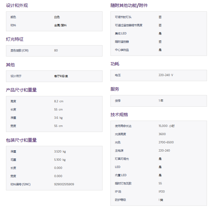Select the voltage value '220-240 V'
This screenshot has width=212, height=209.
[x=166, y=75]
